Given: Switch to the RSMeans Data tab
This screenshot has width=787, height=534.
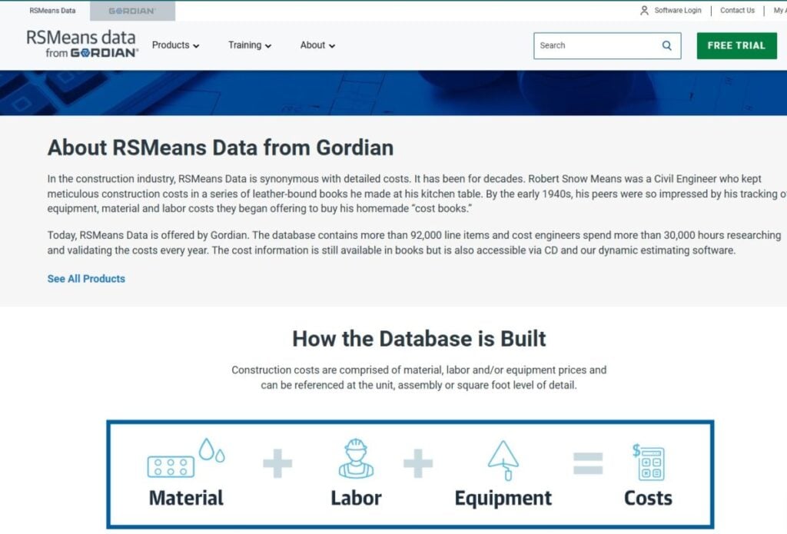Looking at the screenshot, I should 52,11.
